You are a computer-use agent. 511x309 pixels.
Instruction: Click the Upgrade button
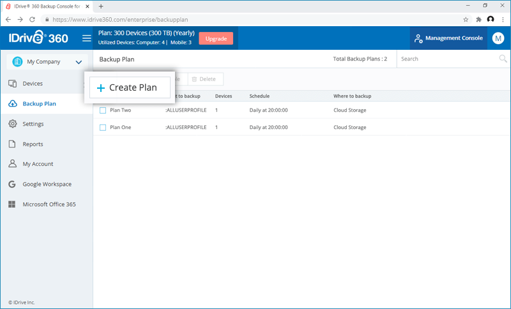pos(216,38)
